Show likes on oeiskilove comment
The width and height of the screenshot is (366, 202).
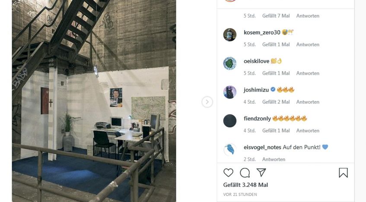point(276,73)
